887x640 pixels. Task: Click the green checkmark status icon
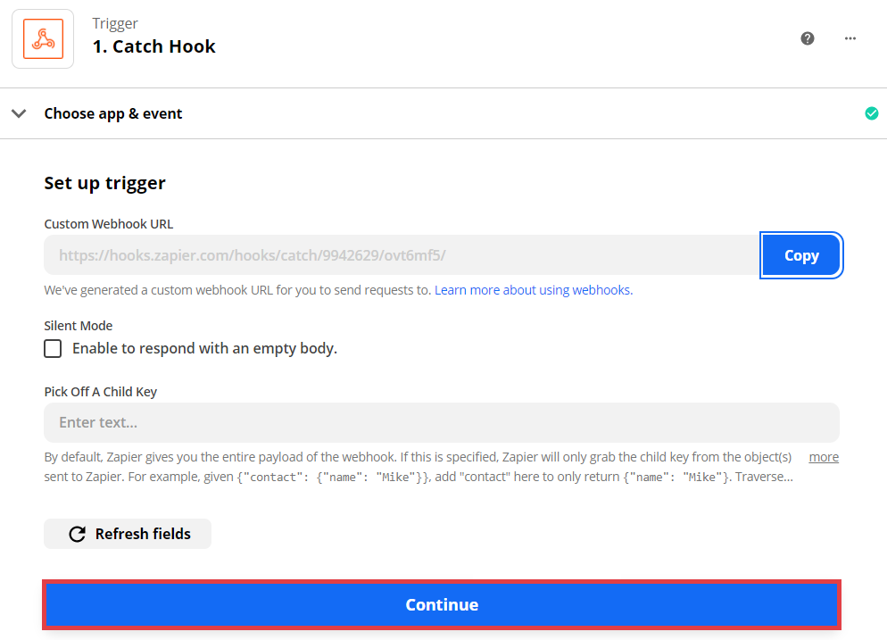872,113
